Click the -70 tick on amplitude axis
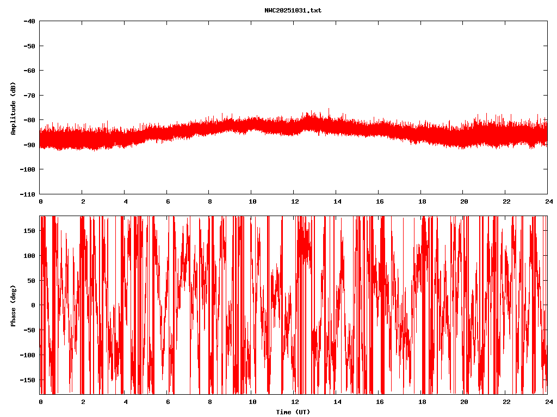 pos(29,96)
